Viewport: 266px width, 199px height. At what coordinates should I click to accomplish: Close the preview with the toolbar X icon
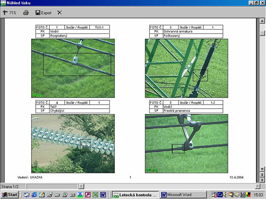point(60,13)
